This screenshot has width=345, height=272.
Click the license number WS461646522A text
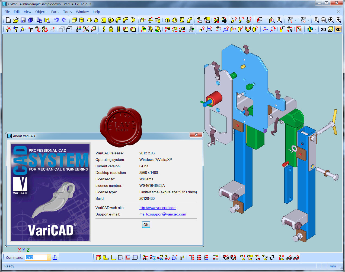(x=152, y=185)
